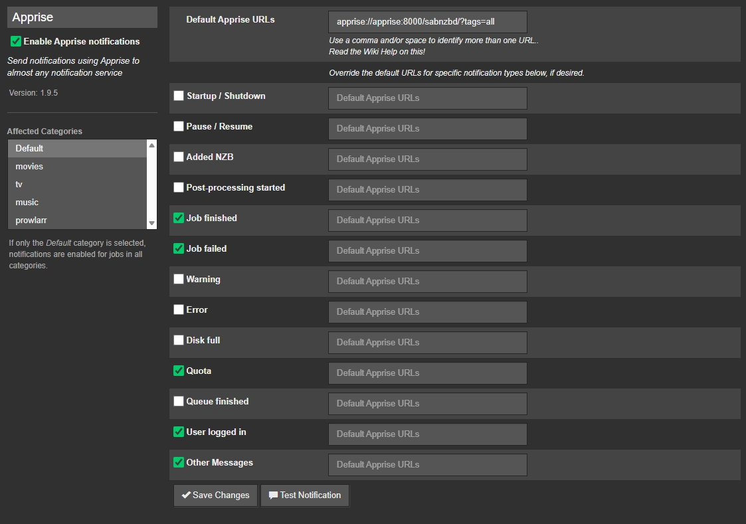Edit the Default Apprise URLs field
This screenshot has width=746, height=524.
427,21
